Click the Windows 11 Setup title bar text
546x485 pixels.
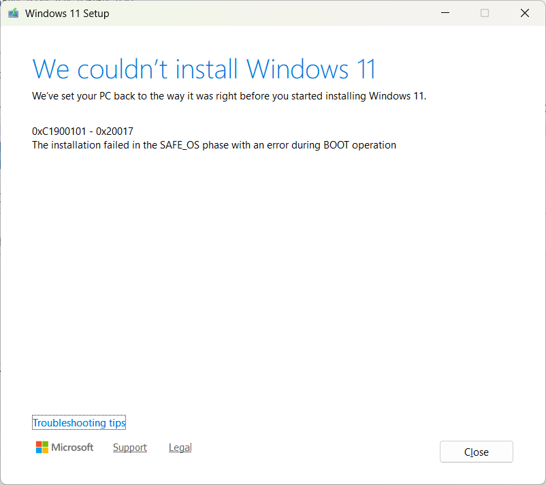point(66,13)
